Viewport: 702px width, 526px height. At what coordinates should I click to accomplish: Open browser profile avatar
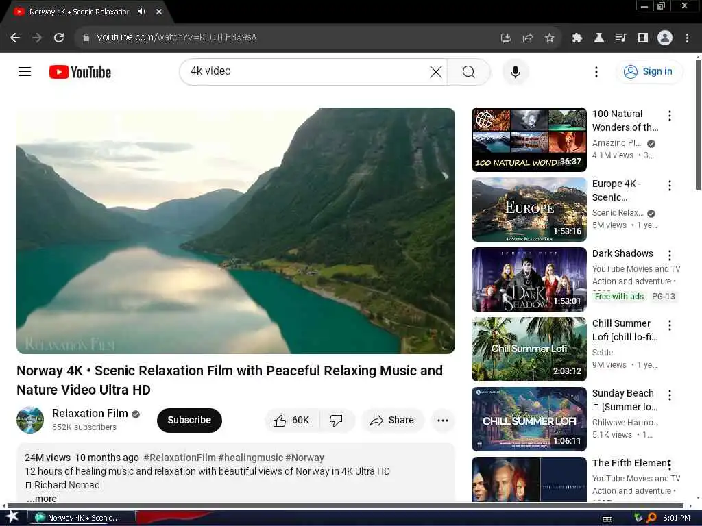(665, 38)
